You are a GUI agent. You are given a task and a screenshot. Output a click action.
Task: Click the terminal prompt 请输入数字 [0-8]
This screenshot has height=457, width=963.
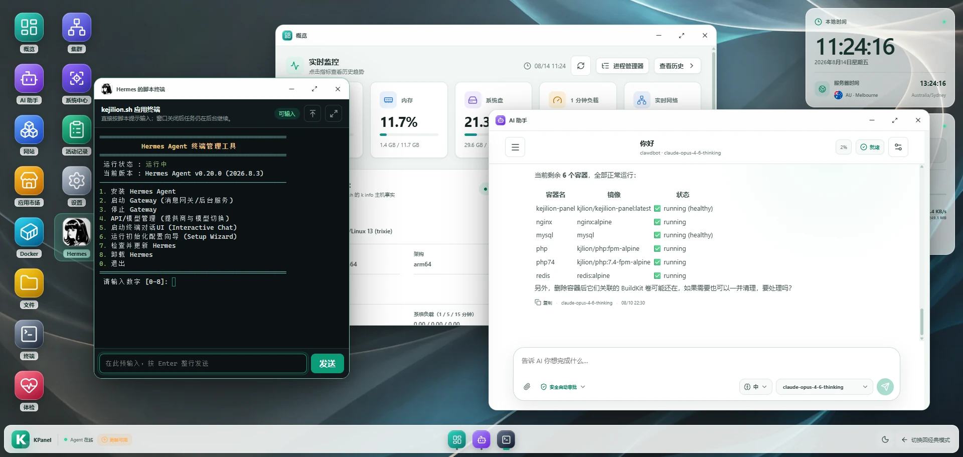pos(135,282)
